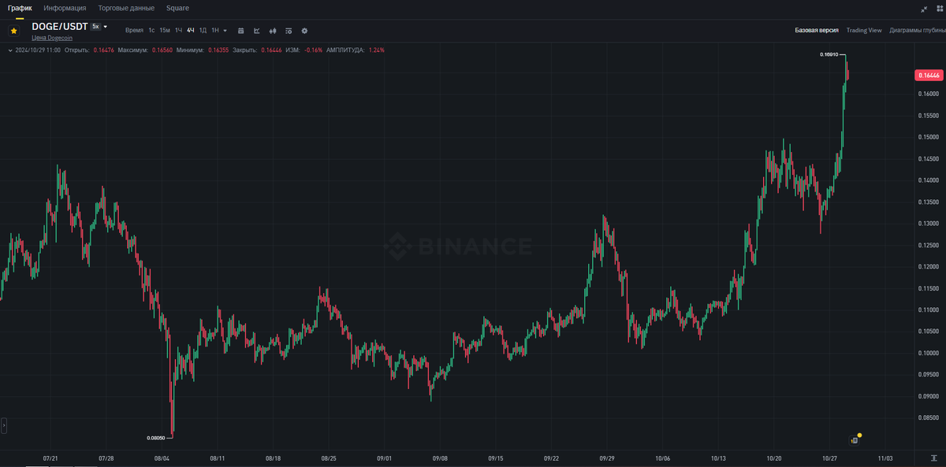Click the 5x leverage badge
The image size is (946, 467).
(x=96, y=27)
